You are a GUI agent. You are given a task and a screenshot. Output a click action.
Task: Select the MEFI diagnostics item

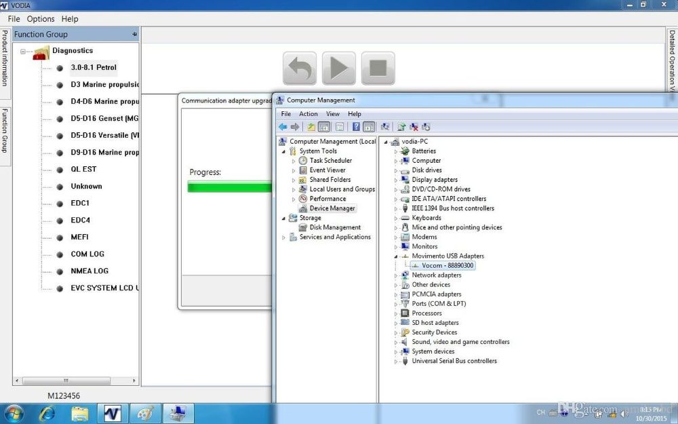pyautogui.click(x=79, y=237)
